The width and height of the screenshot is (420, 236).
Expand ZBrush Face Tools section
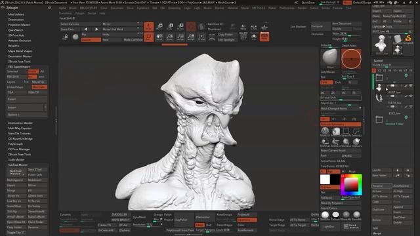pos(19,61)
